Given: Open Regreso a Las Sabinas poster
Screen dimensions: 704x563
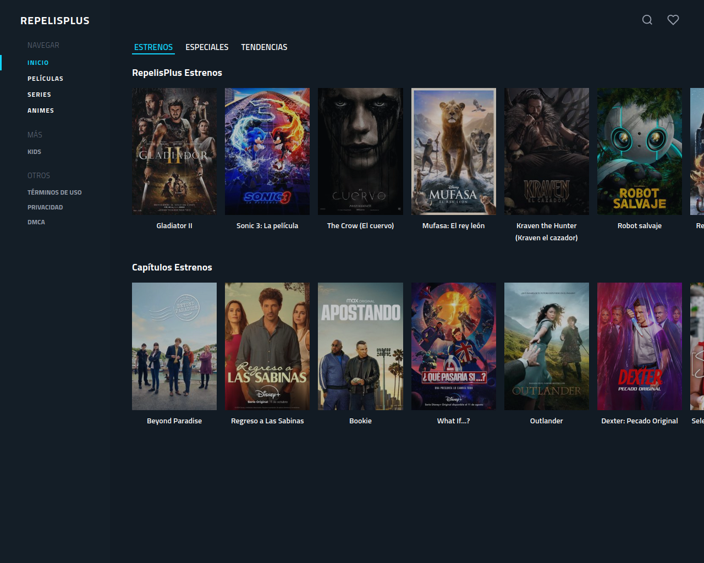Looking at the screenshot, I should pyautogui.click(x=267, y=346).
